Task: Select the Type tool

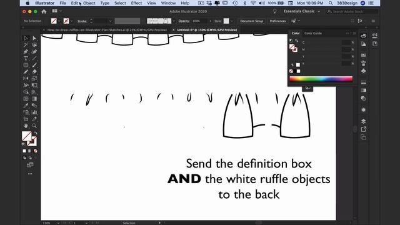Action: 26,58
